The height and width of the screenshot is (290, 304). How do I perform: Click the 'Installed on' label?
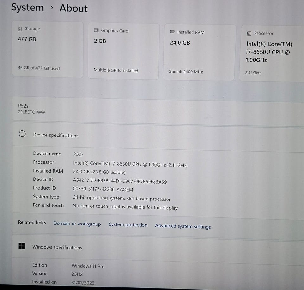44,282
